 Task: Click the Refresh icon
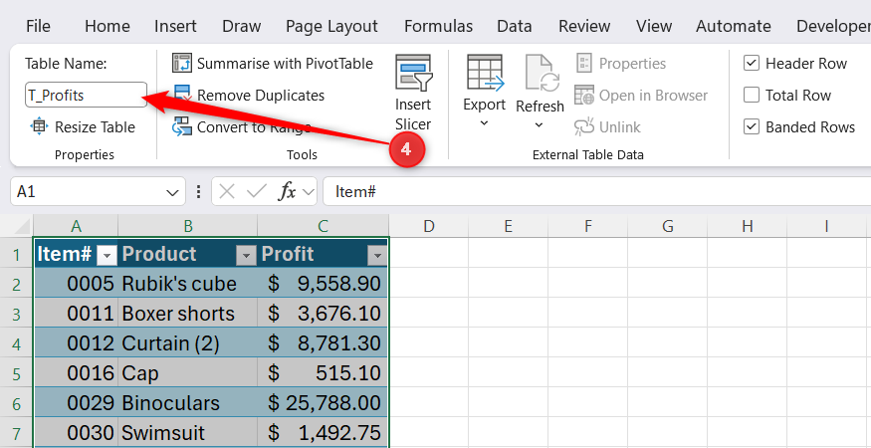coord(542,73)
